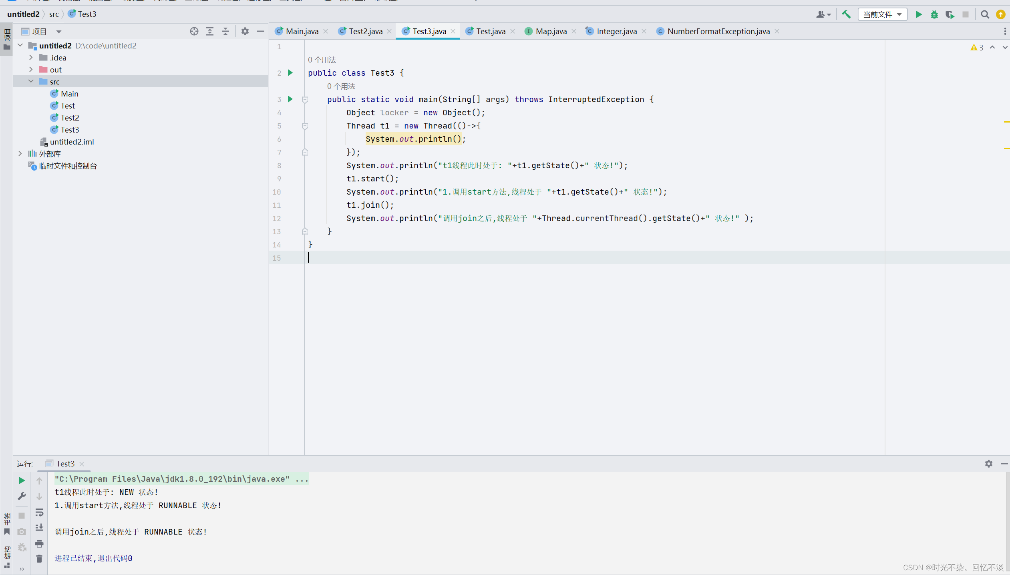Click untitled2 in the breadcrumb bar
This screenshot has height=575, width=1010.
coord(23,14)
